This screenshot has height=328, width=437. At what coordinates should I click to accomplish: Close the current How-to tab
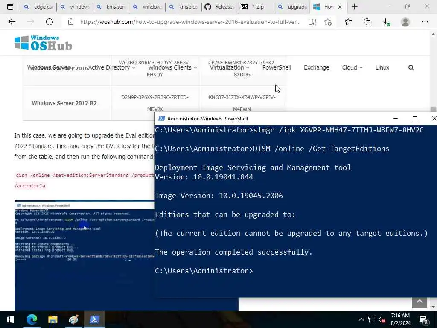tap(340, 7)
